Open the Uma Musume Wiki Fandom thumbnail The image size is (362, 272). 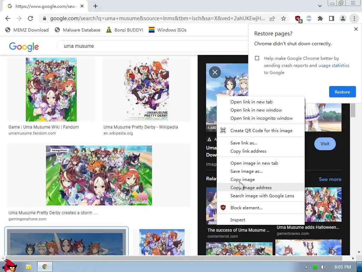(51, 90)
